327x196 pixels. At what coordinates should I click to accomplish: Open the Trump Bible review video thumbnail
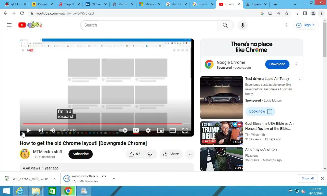tap(222, 133)
